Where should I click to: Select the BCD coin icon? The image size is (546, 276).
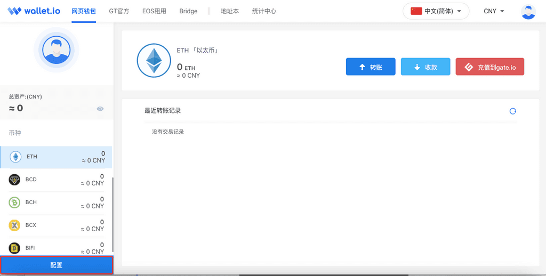point(14,180)
